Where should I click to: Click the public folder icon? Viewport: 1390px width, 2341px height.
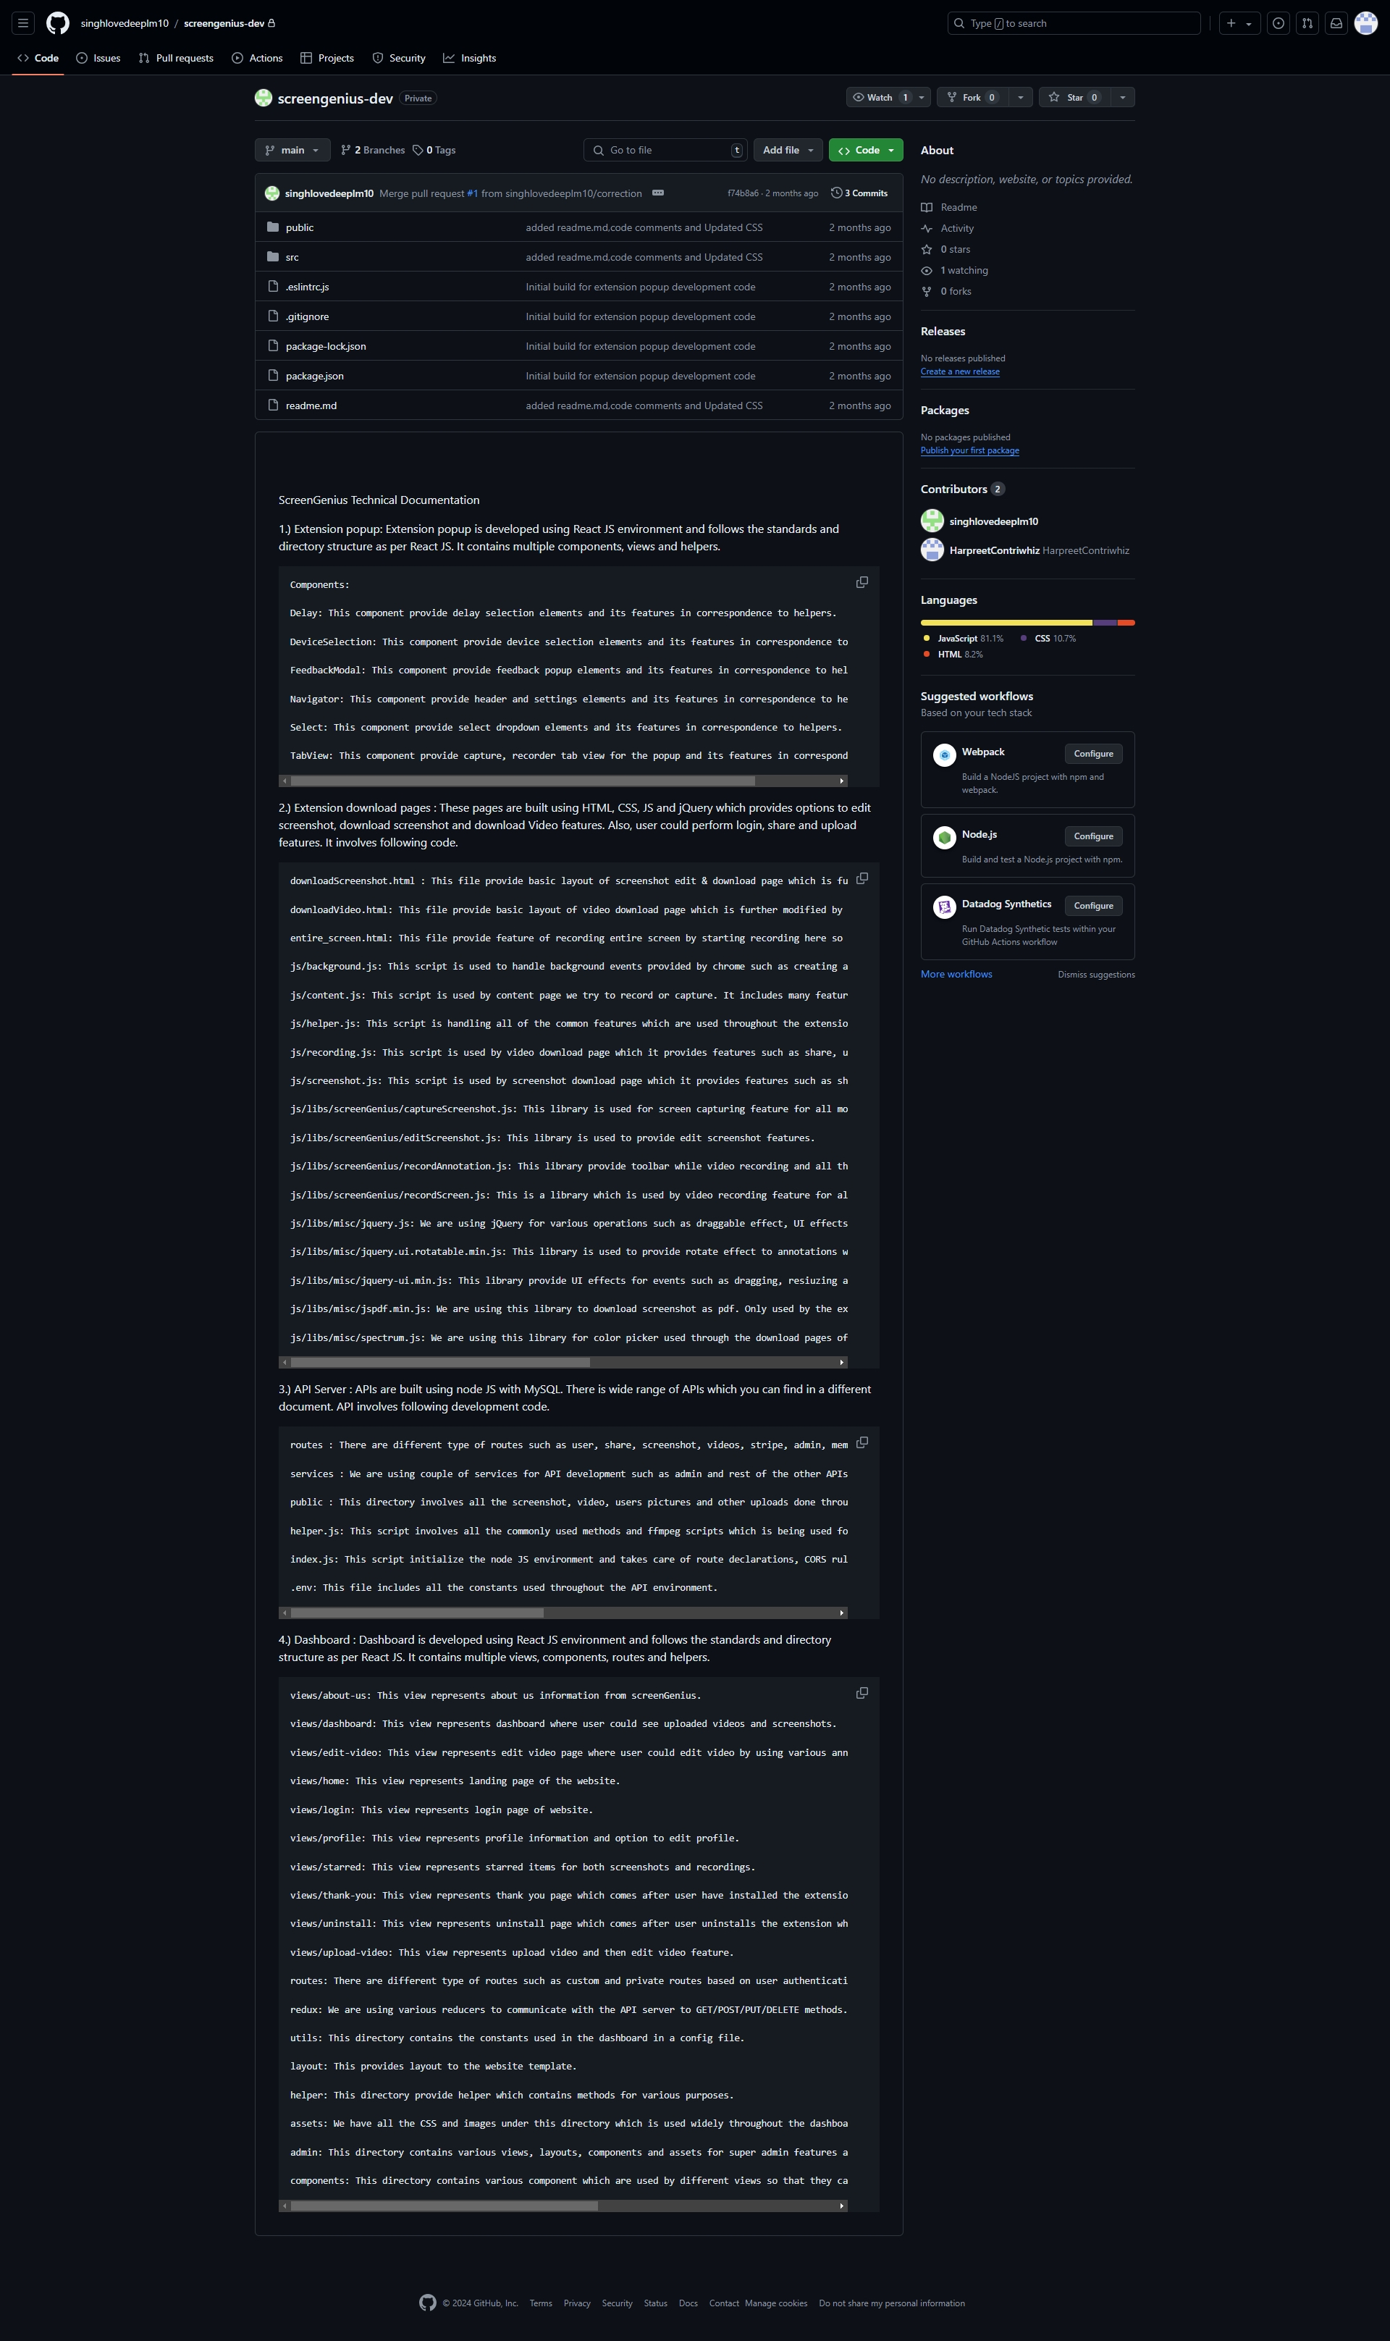click(x=272, y=227)
